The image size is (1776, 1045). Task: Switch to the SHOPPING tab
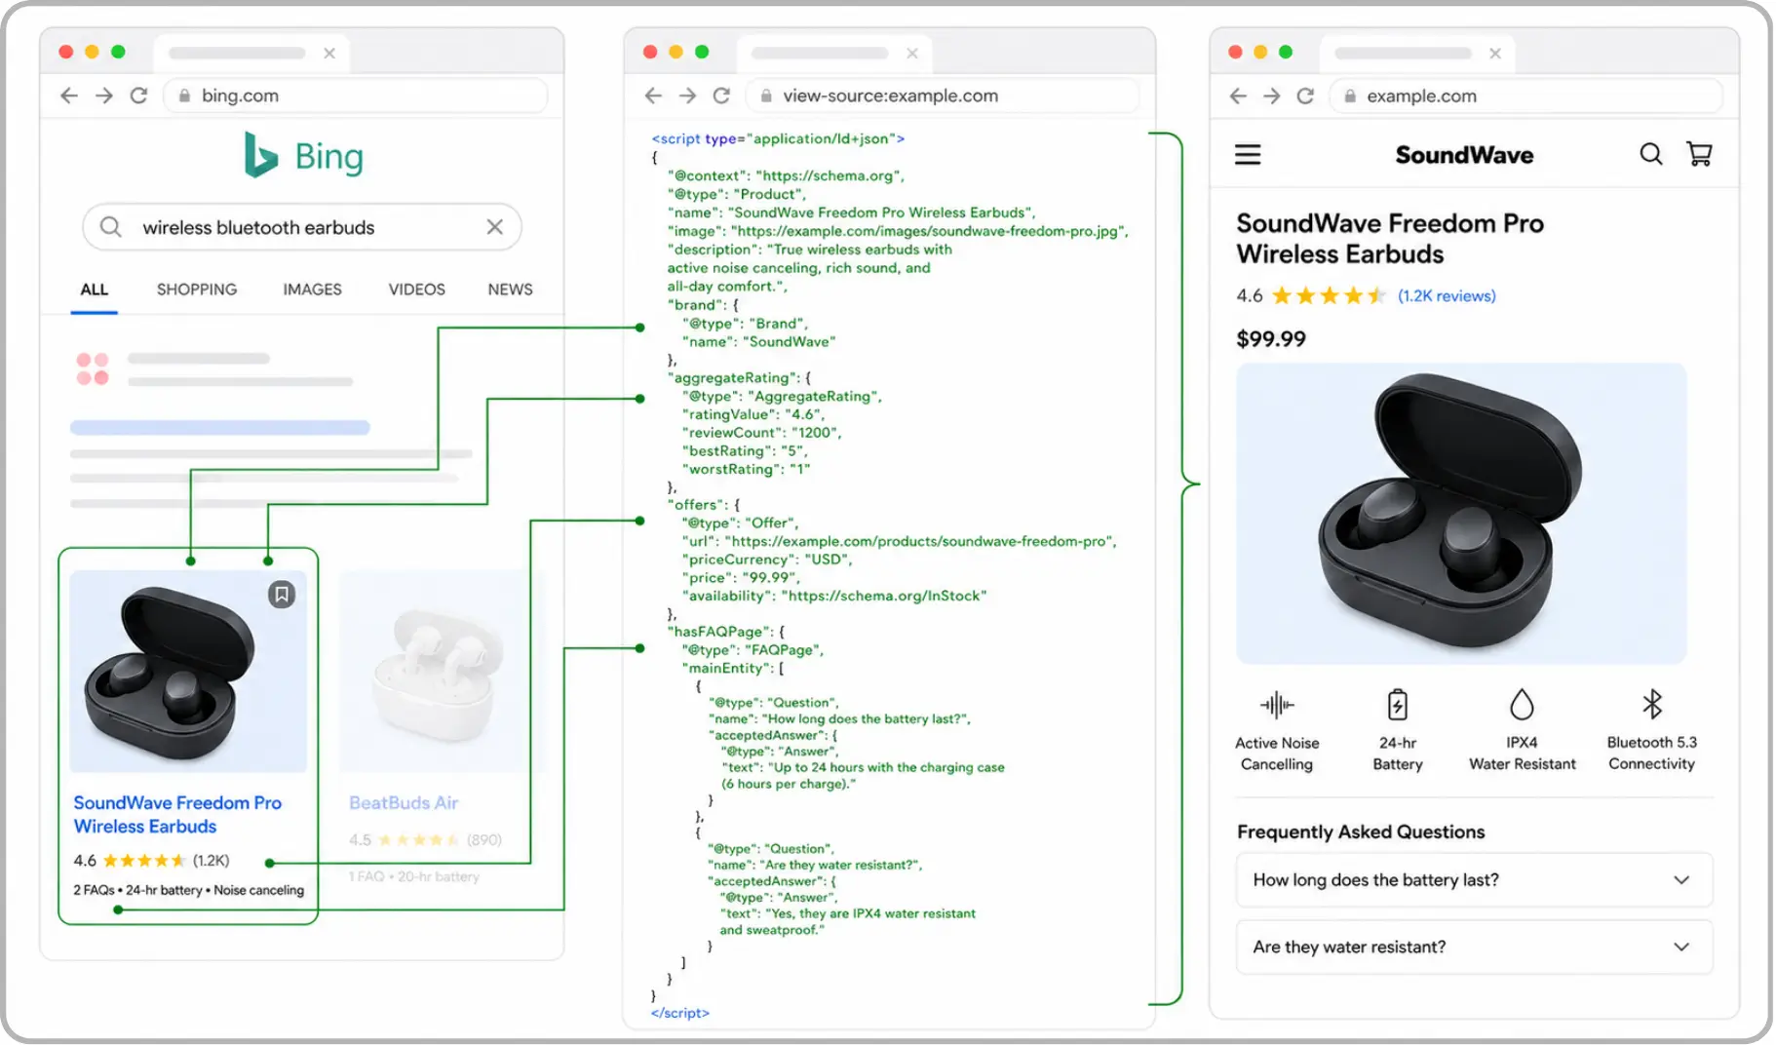[x=197, y=290]
